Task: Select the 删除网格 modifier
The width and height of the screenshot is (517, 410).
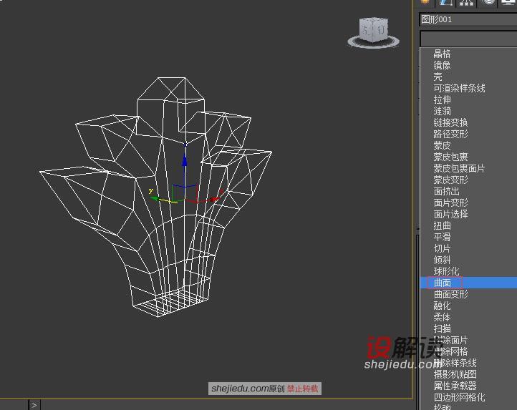Action: pyautogui.click(x=450, y=351)
